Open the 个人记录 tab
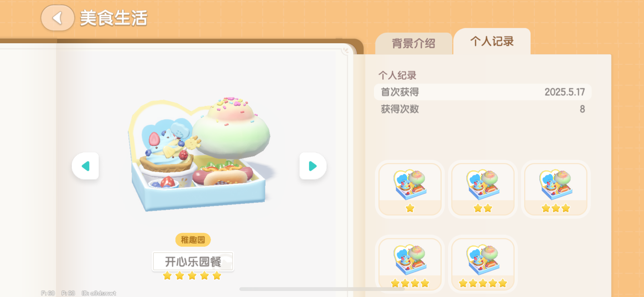Viewport: 644px width, 297px height. click(x=492, y=41)
